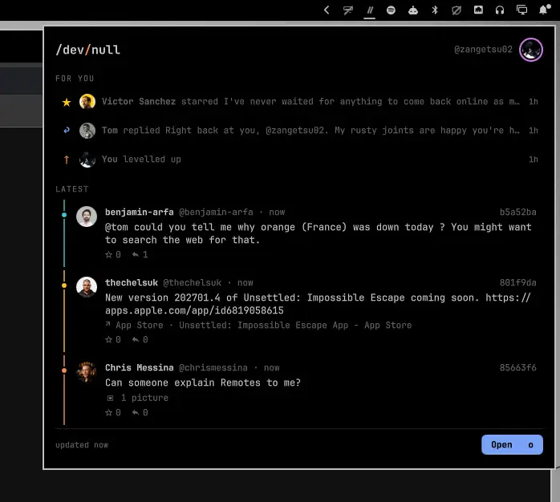Screen dimensions: 560x502
Task: Click the @thechelsuk handle
Action: pyautogui.click(x=192, y=283)
